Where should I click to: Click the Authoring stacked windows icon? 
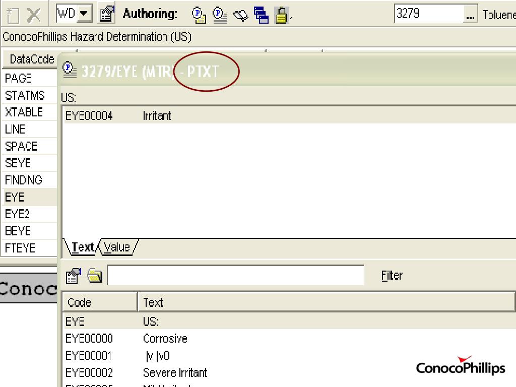click(x=261, y=15)
